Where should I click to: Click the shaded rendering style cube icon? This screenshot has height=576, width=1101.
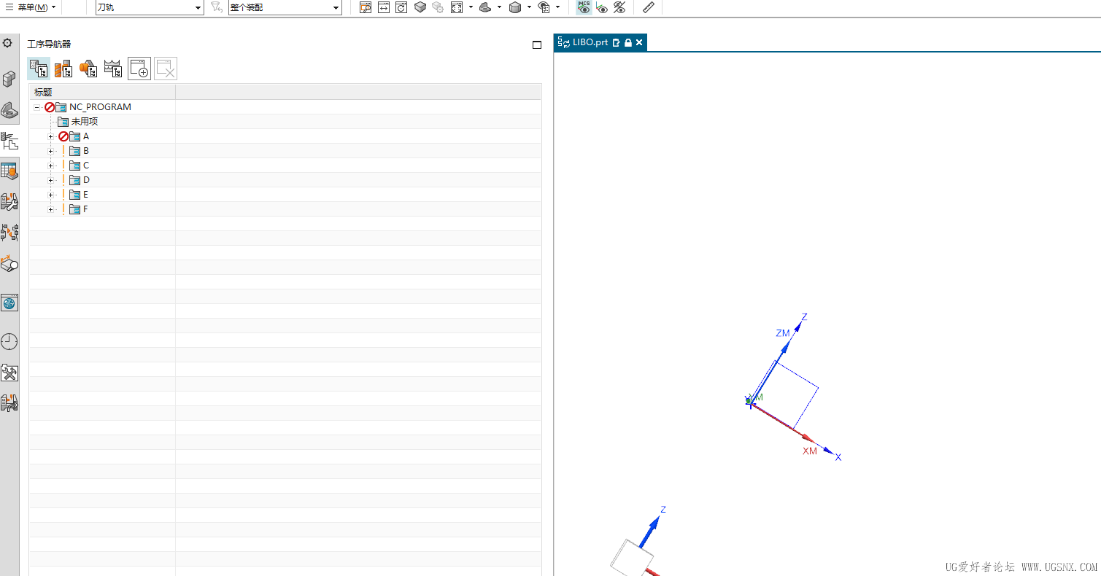pyautogui.click(x=515, y=7)
